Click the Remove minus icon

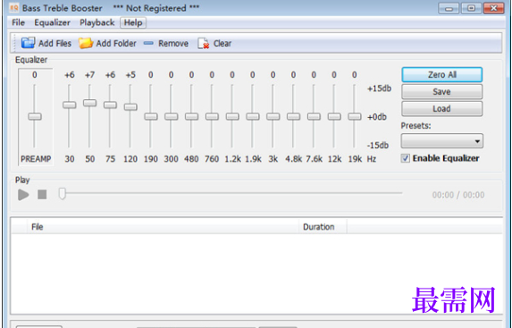[x=148, y=43]
